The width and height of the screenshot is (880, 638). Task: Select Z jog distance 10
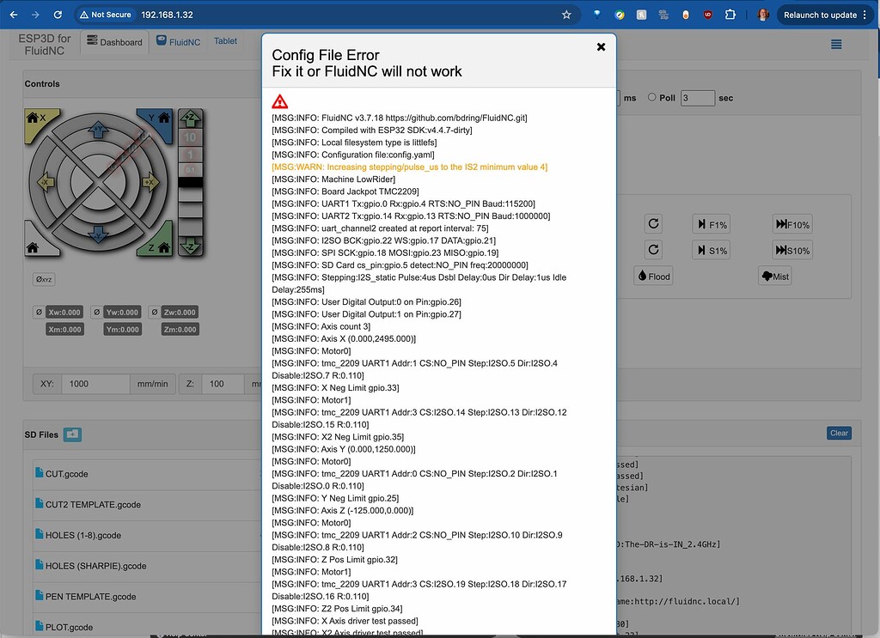click(190, 137)
